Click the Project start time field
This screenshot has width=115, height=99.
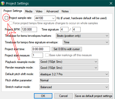click(41, 49)
